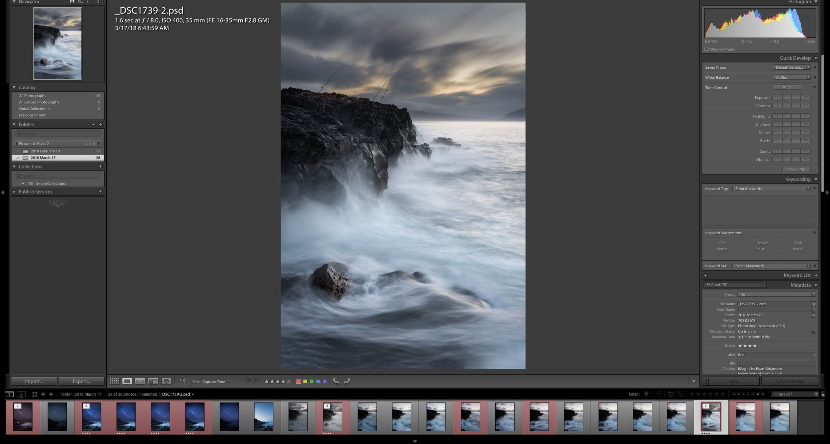
Task: Click Enter Keywords input field
Action: 771,189
